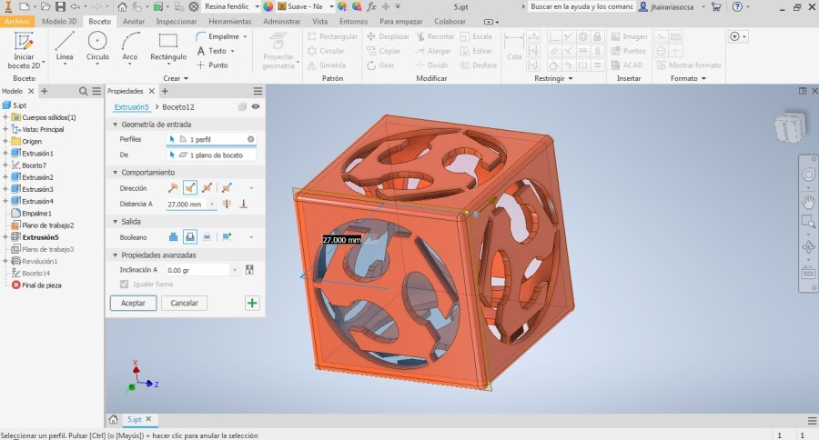Open the Suave appearance dropdown arrow
The image size is (819, 440).
[x=331, y=6]
